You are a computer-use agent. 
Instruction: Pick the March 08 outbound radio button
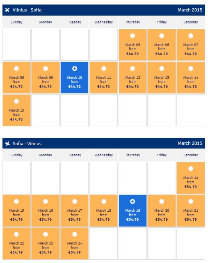click(x=16, y=69)
